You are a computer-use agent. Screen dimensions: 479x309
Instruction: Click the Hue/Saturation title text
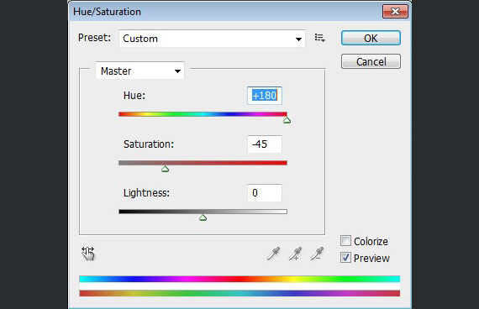tap(108, 12)
